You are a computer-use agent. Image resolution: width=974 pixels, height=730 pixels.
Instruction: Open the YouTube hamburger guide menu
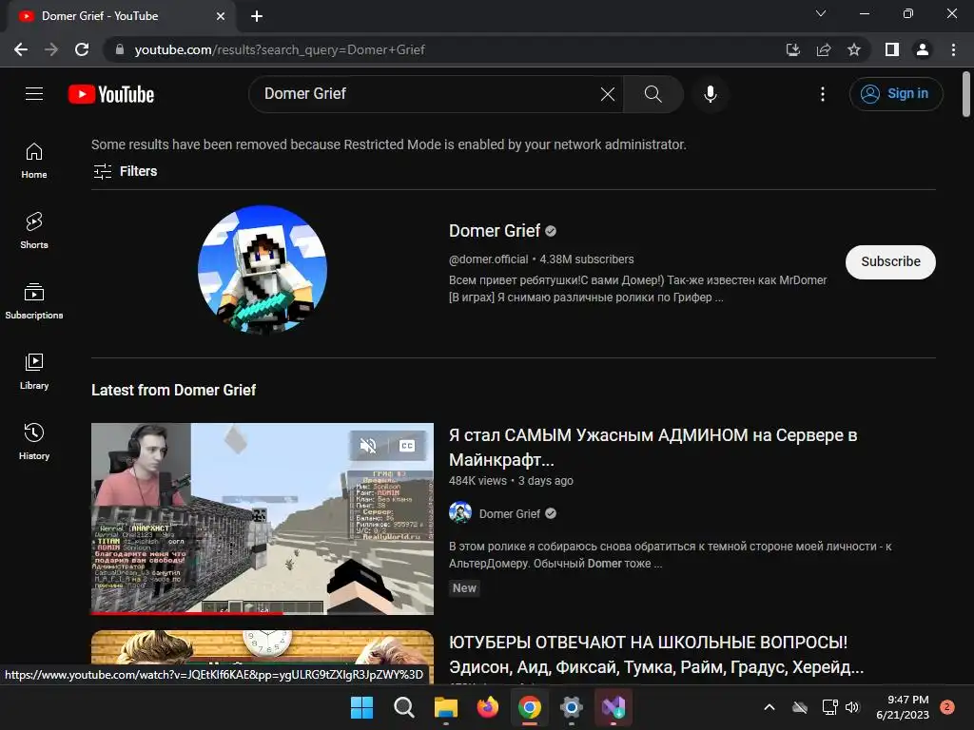point(34,94)
